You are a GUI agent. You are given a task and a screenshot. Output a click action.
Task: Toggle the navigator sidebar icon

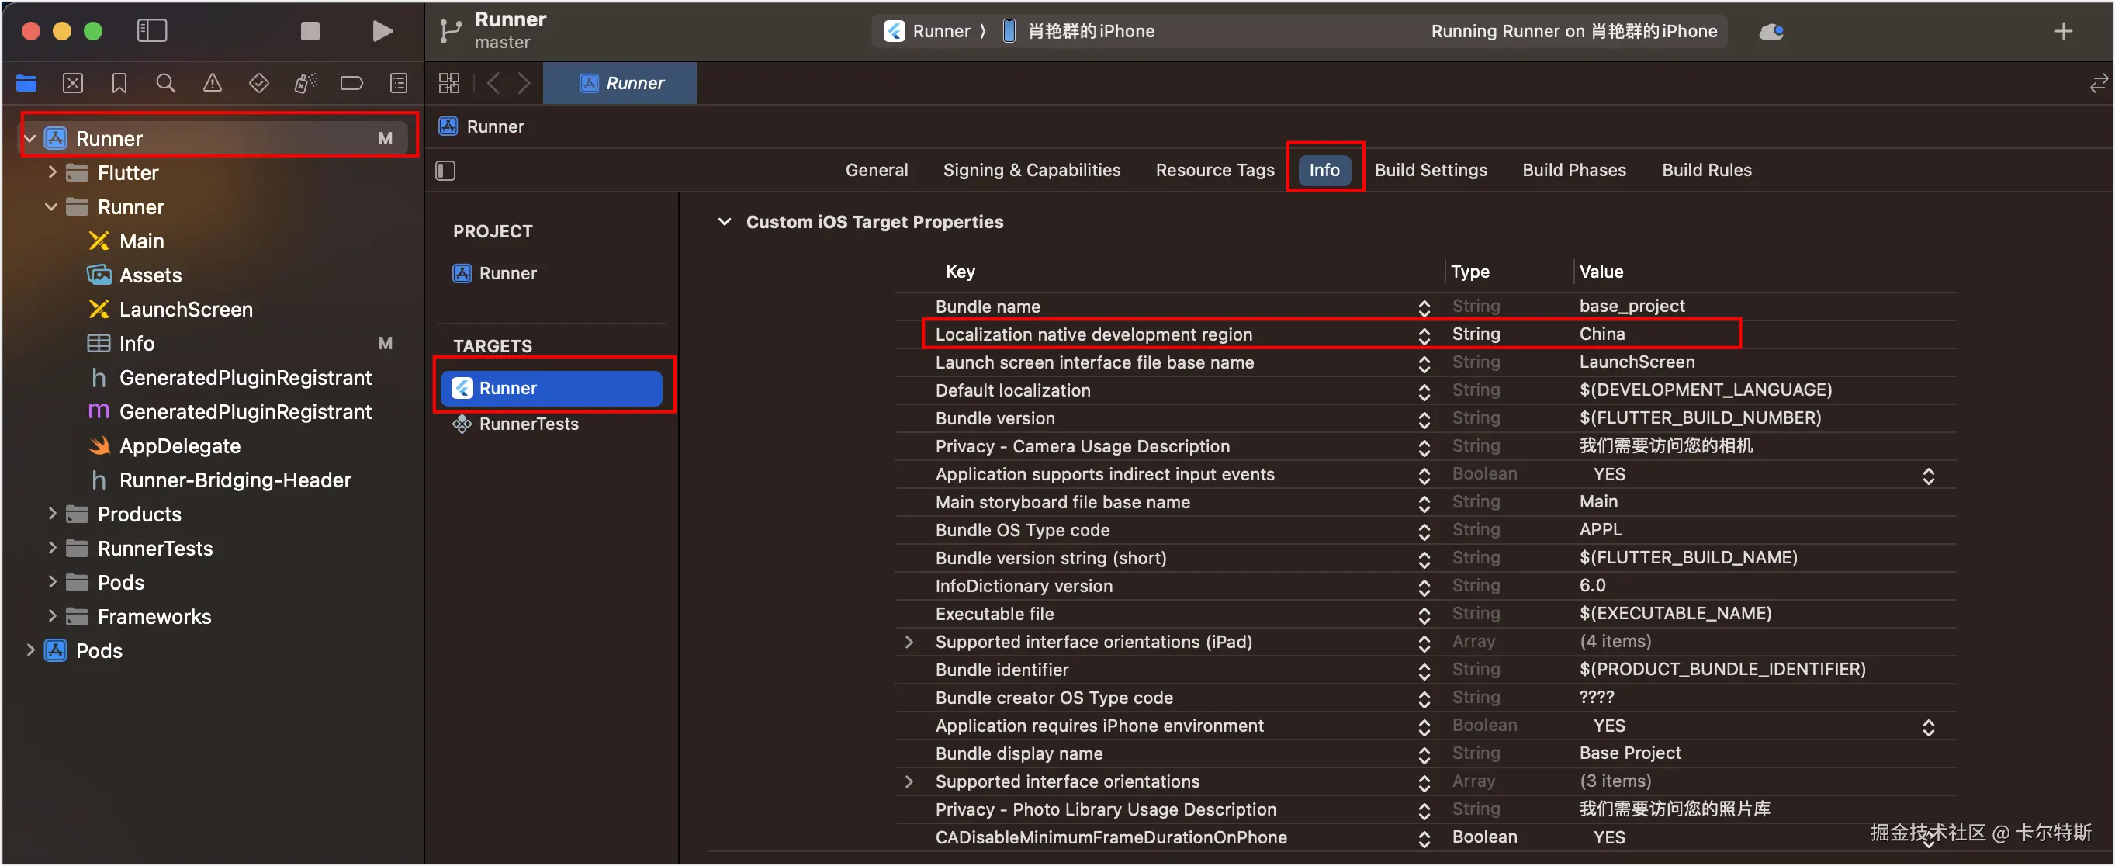pos(152,31)
